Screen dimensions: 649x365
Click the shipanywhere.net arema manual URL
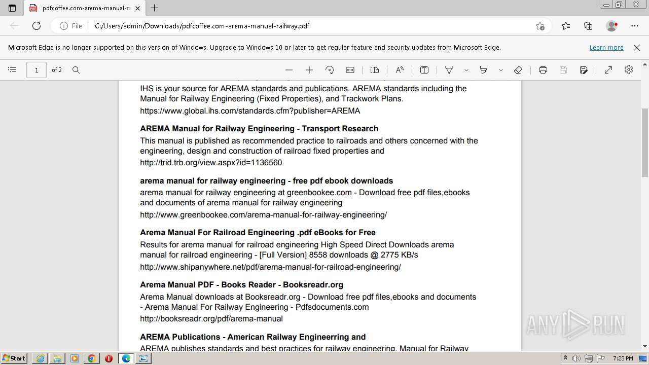tap(270, 267)
